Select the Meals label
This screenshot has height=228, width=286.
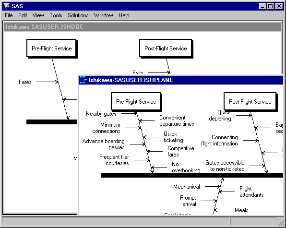point(241,210)
